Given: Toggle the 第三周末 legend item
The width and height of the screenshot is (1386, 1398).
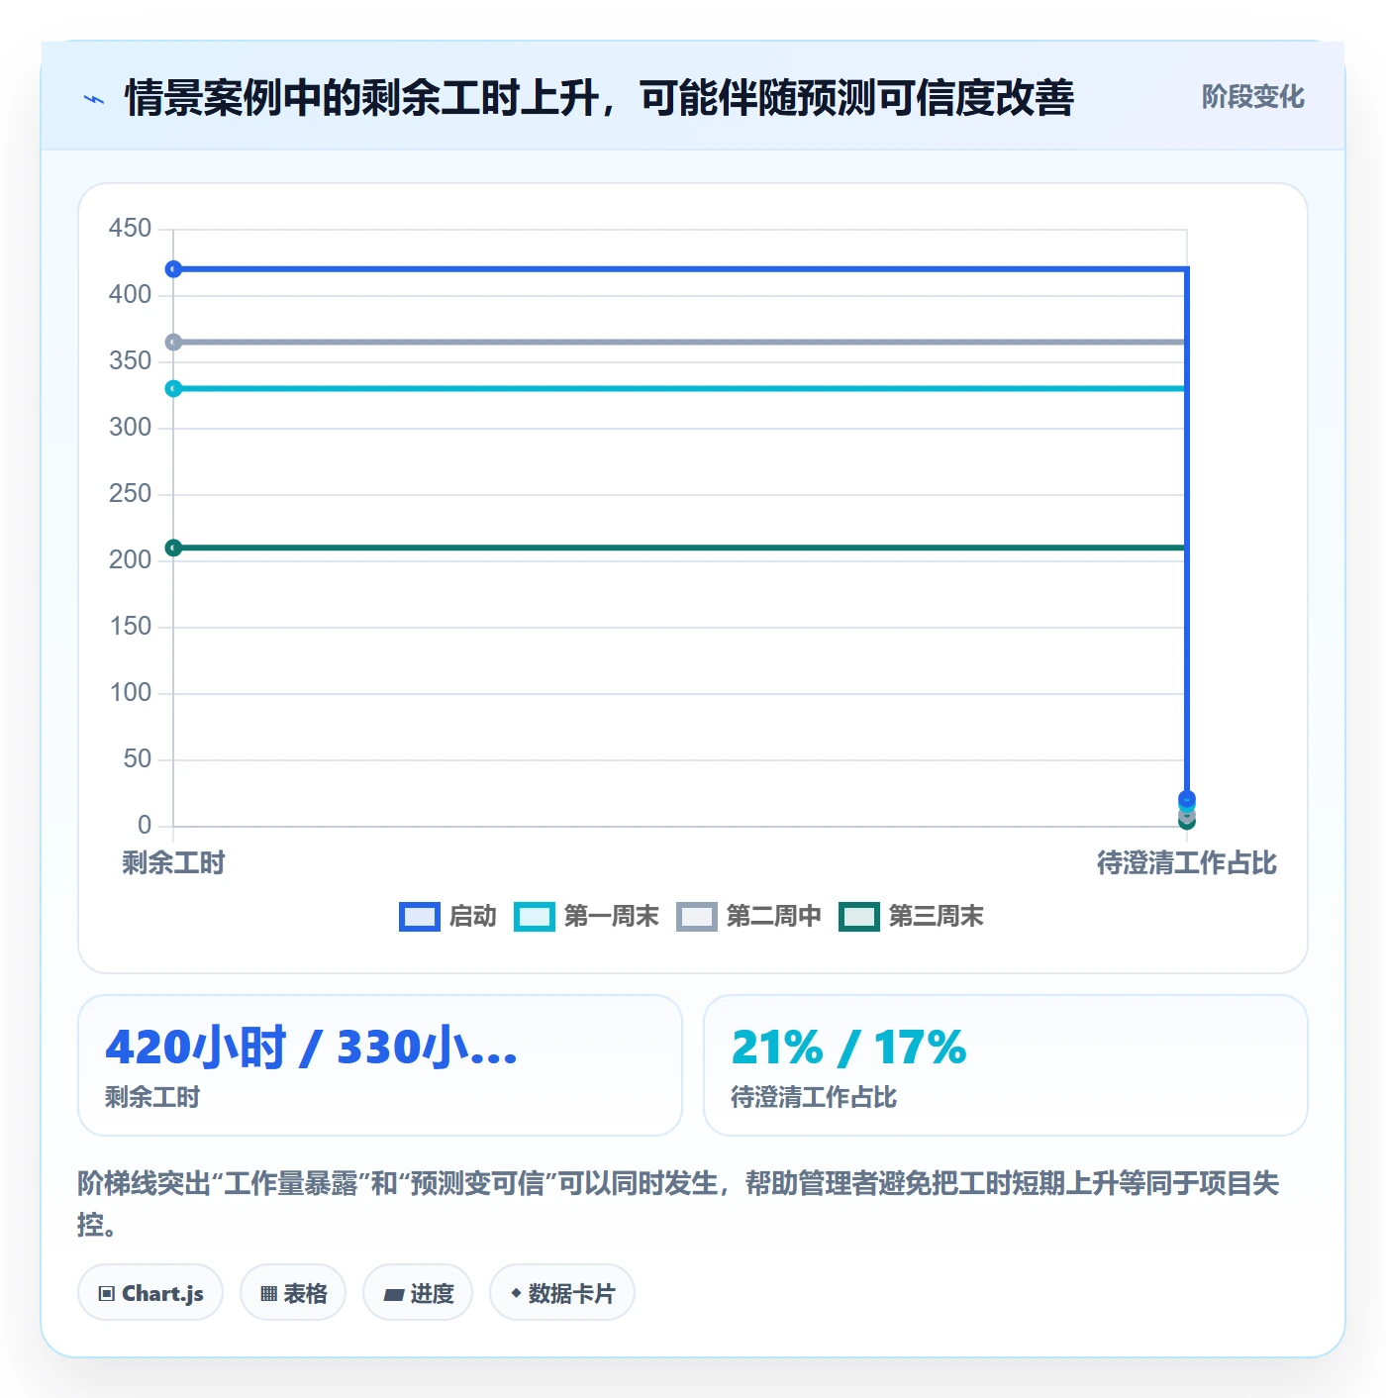Looking at the screenshot, I should pyautogui.click(x=911, y=917).
